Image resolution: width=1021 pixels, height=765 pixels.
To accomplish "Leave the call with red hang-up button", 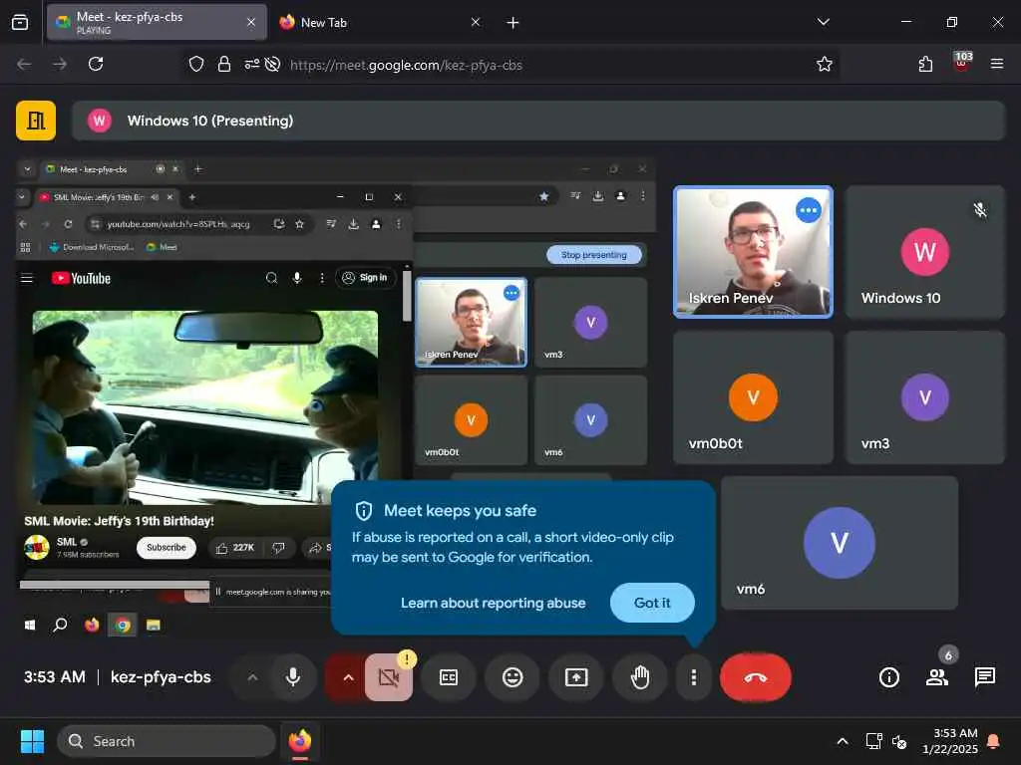I will pyautogui.click(x=756, y=677).
